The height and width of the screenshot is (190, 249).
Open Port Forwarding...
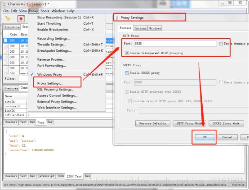(x=67, y=65)
